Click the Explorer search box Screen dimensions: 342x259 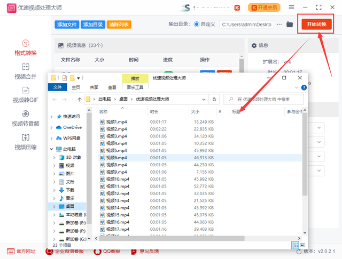[x=263, y=99]
